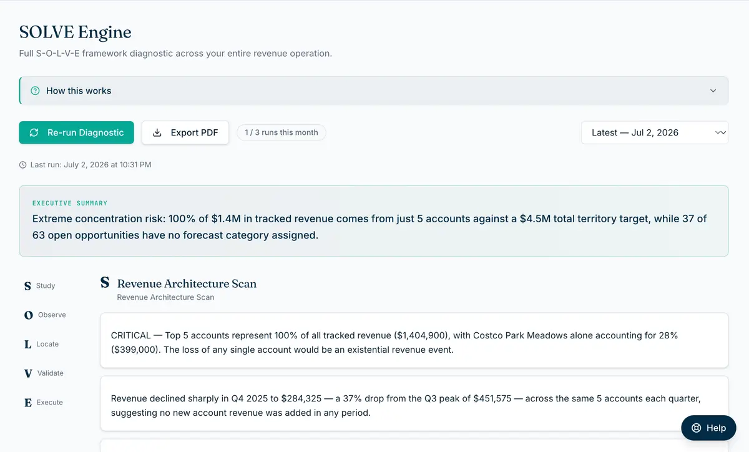Click the chevron on How this works banner
Viewport: 749px width, 452px height.
(713, 91)
